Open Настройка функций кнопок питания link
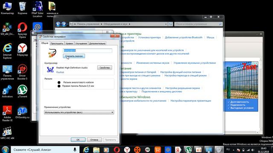273x153 pixels. tap(180, 72)
